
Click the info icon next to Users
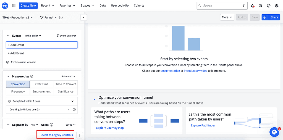51,125
